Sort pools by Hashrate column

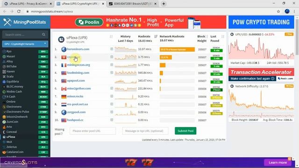click(156, 36)
